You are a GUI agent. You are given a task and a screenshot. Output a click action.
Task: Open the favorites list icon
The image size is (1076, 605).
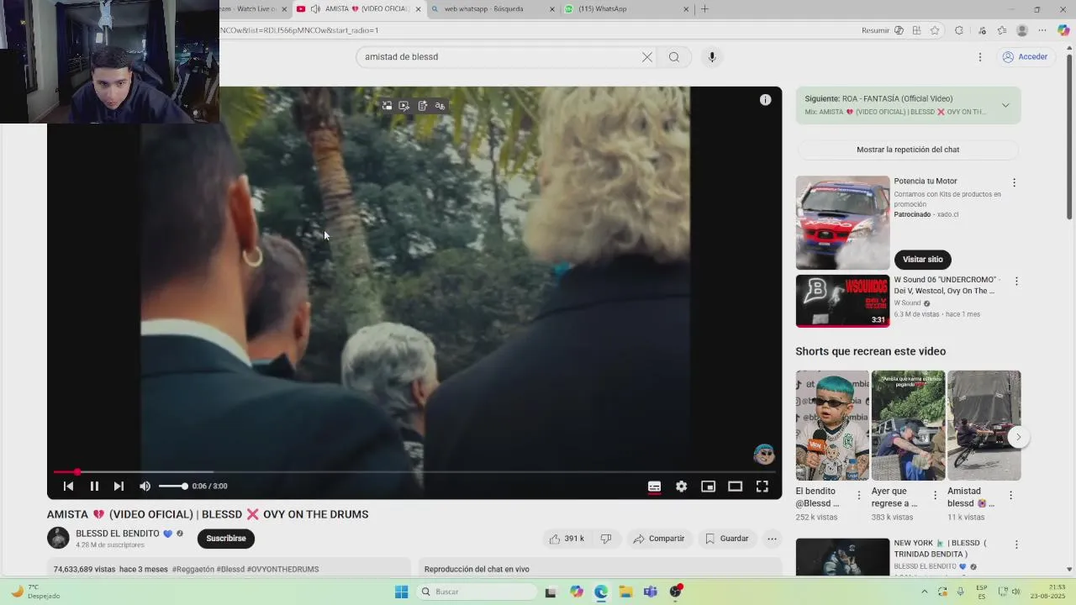click(1001, 30)
